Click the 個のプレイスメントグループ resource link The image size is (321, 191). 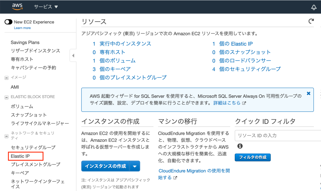[133, 78]
